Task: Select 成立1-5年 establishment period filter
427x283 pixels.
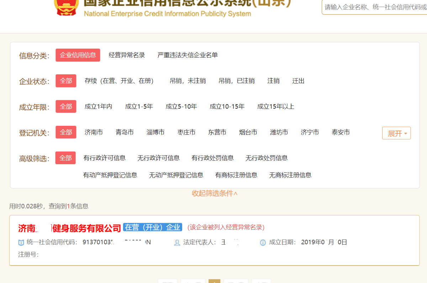Action: [x=139, y=107]
